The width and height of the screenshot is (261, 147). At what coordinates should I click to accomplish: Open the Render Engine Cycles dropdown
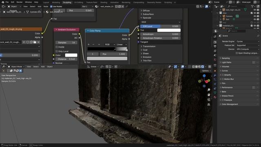(248, 42)
